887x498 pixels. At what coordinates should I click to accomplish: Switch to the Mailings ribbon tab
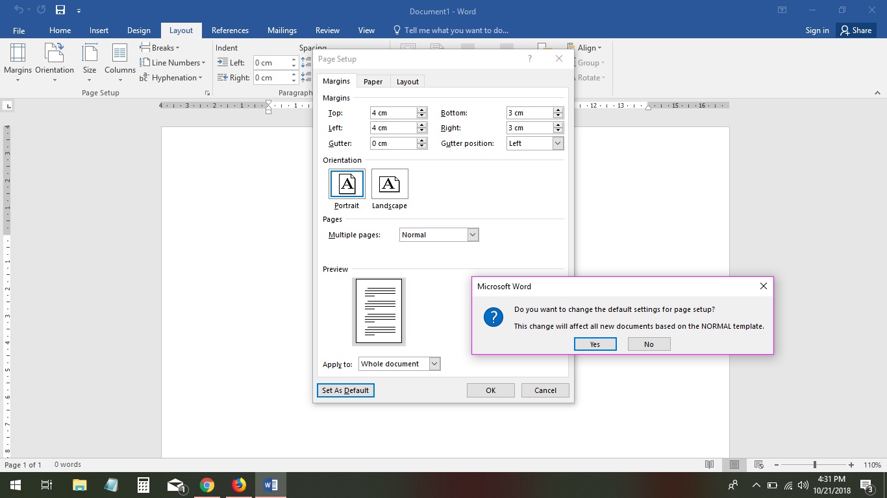(x=282, y=30)
